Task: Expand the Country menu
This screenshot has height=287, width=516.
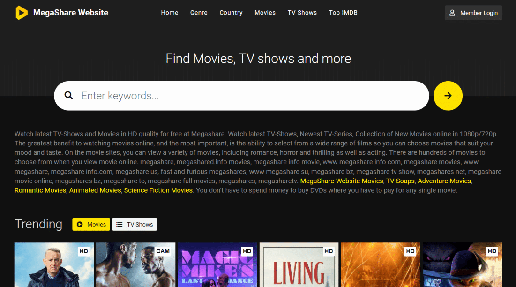Action: pyautogui.click(x=231, y=13)
